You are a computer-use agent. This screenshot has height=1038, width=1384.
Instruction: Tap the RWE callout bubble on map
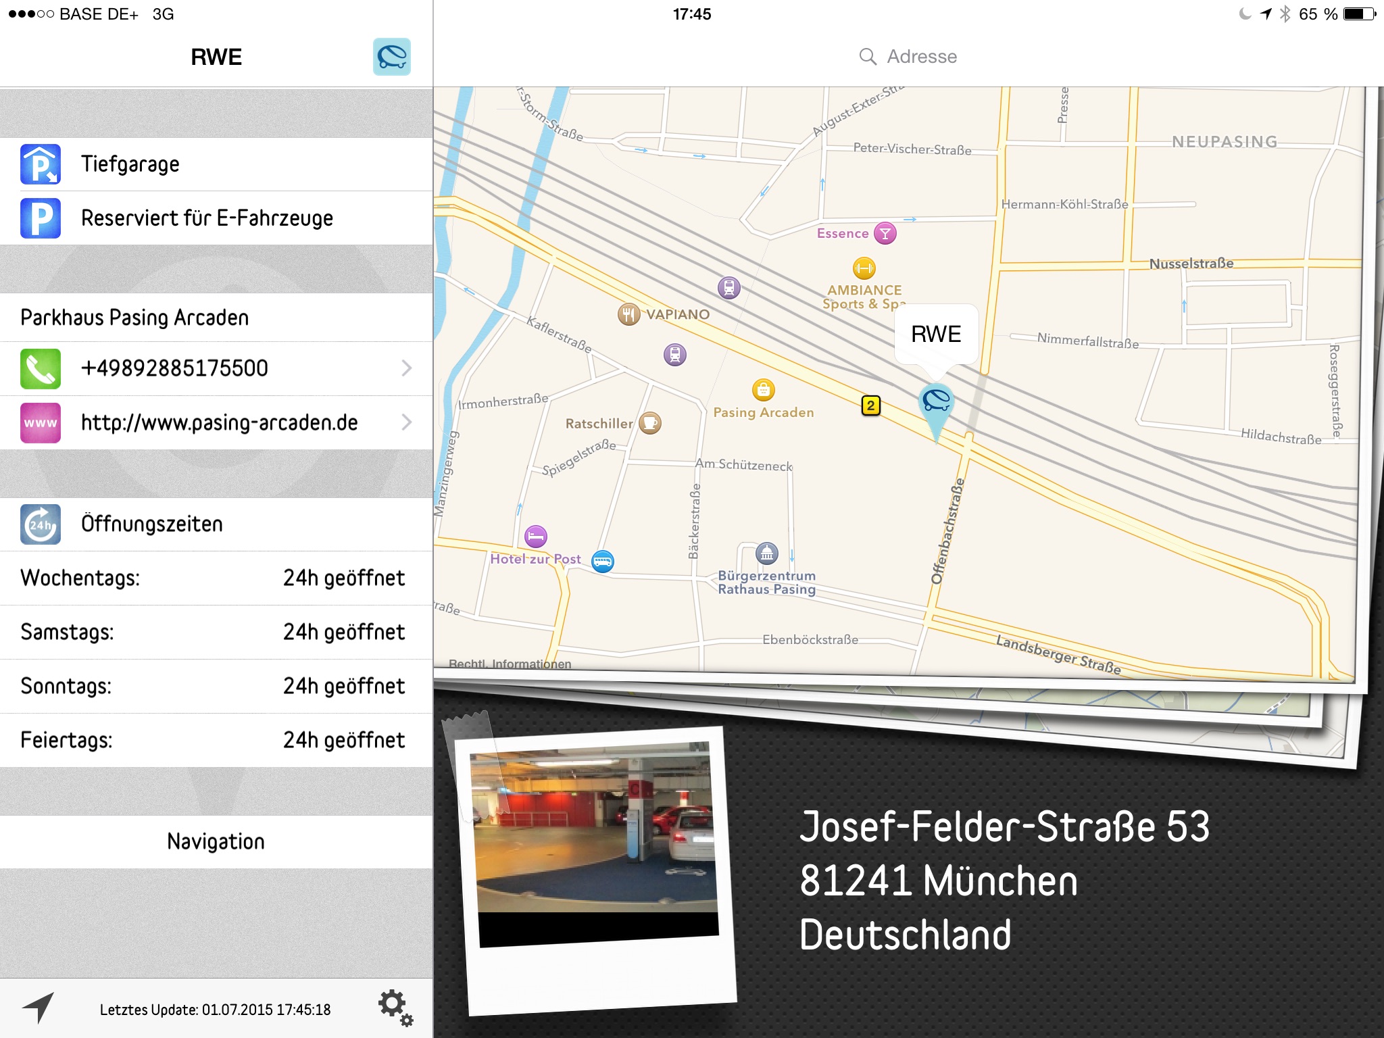point(936,334)
